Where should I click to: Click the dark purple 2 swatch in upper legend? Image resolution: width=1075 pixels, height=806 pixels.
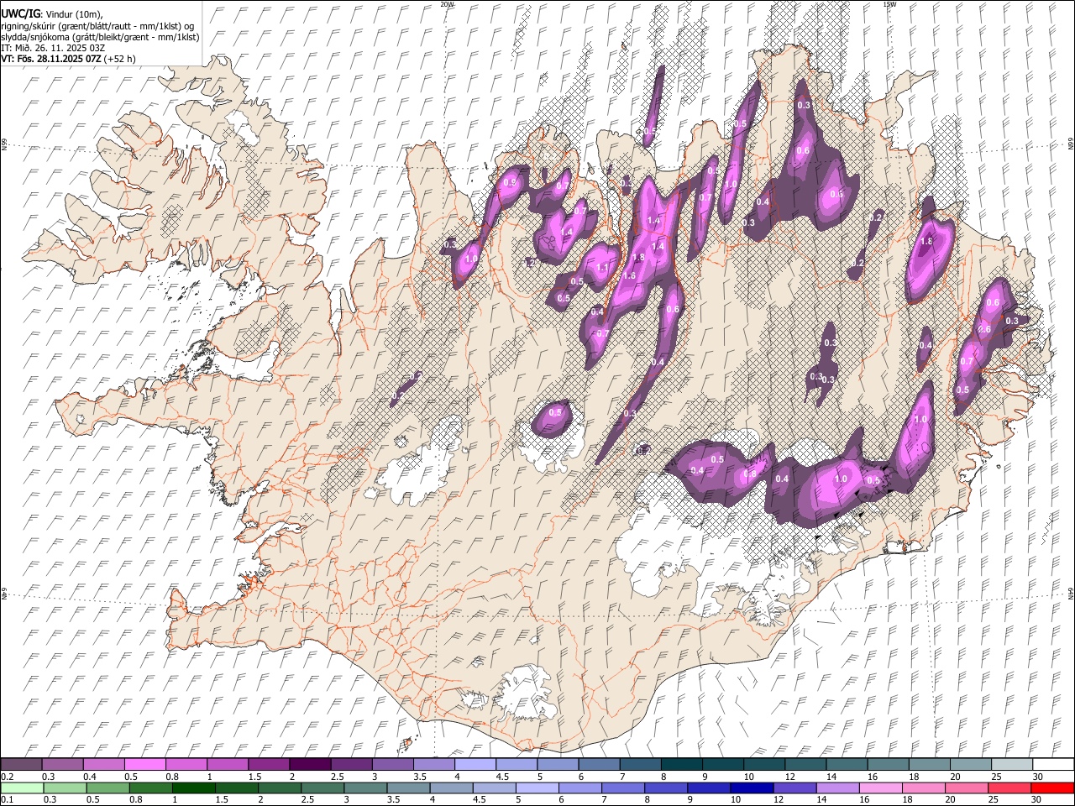tap(309, 765)
